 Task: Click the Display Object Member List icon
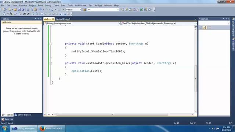click(4, 14)
